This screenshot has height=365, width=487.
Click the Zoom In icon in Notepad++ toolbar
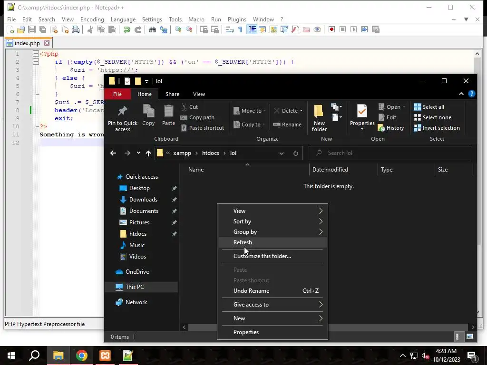178,30
